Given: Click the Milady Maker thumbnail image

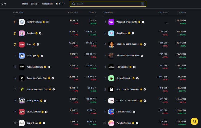Looking at the screenshot, I should 22,101.
